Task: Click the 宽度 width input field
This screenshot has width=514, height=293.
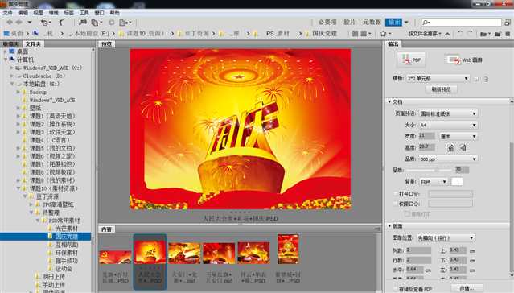Action: [427, 136]
